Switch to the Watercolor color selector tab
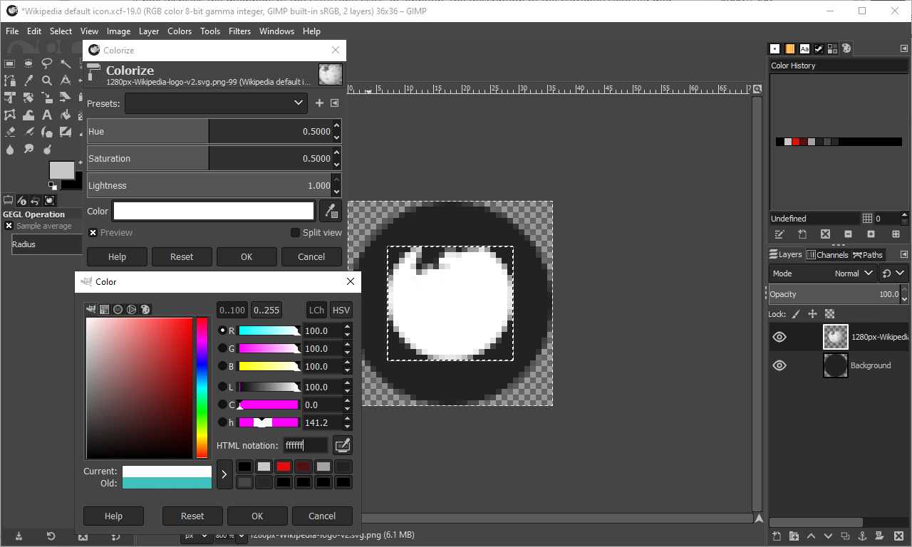This screenshot has height=547, width=912. coord(118,309)
